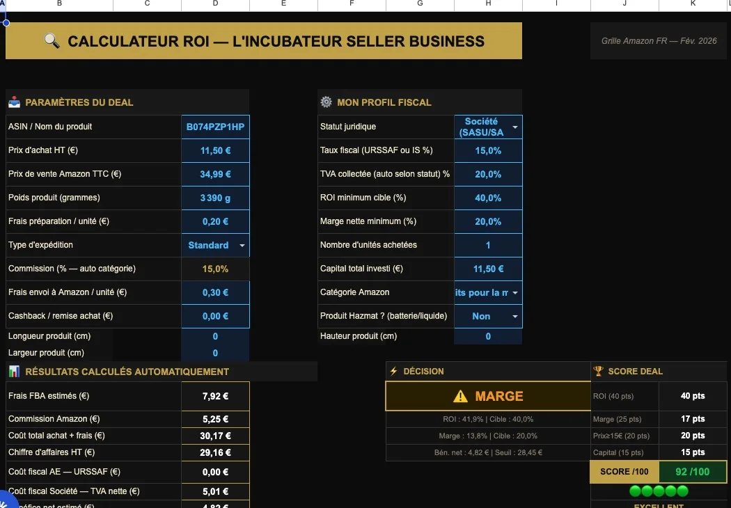Click the Coût total value 30,17 €
731x508 pixels.
(215, 436)
